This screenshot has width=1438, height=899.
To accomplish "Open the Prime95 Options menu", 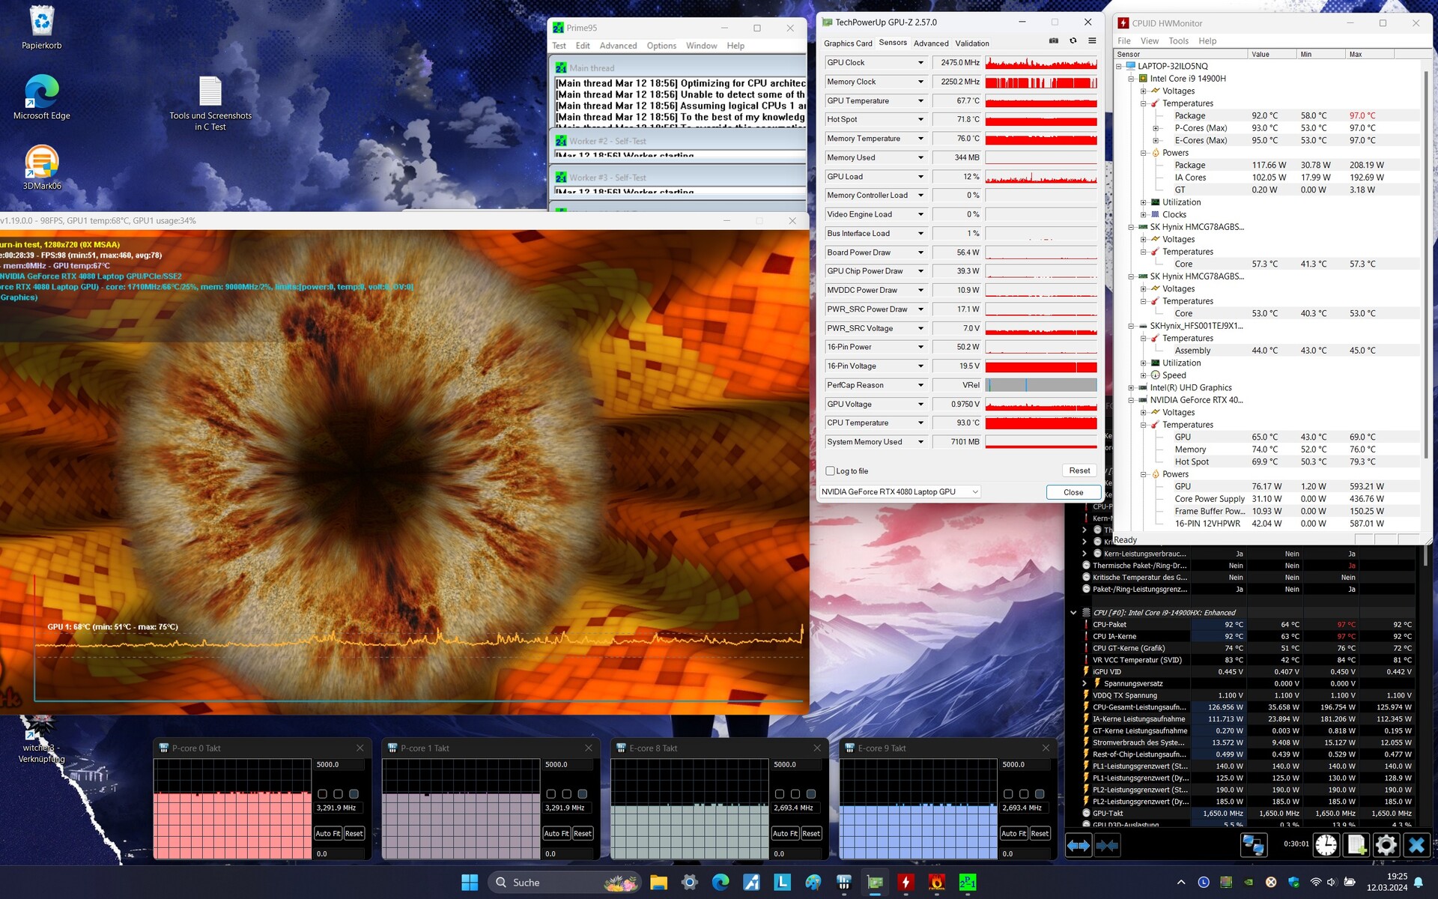I will point(661,46).
